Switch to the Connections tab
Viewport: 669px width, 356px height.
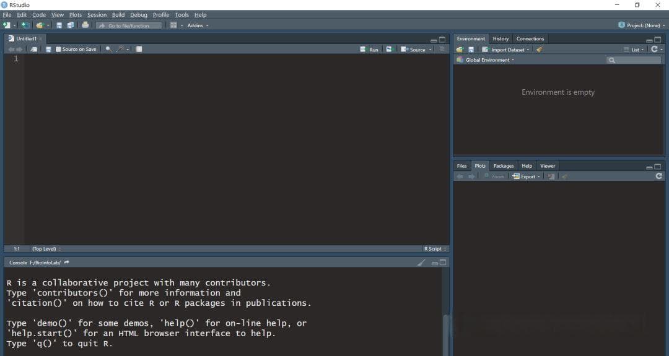pos(530,39)
